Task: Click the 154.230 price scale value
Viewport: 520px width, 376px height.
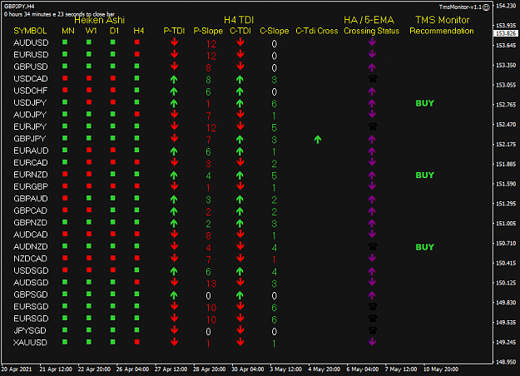Action: (x=506, y=6)
